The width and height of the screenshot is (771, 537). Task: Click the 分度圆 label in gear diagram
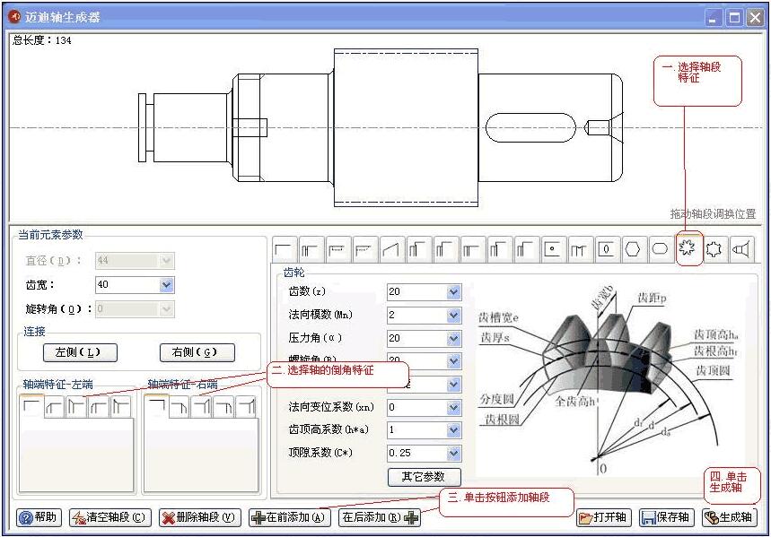[496, 399]
